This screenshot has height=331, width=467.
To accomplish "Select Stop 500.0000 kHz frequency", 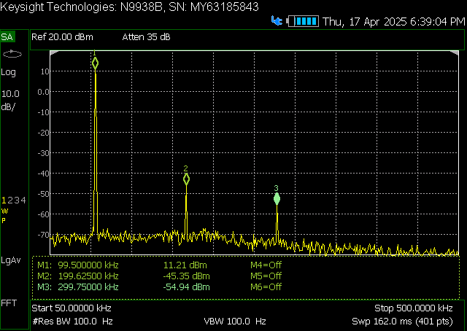I will [x=414, y=308].
